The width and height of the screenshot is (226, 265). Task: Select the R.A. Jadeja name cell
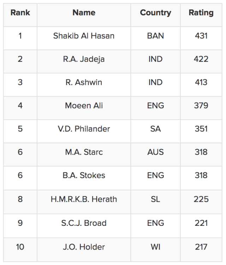(x=84, y=59)
